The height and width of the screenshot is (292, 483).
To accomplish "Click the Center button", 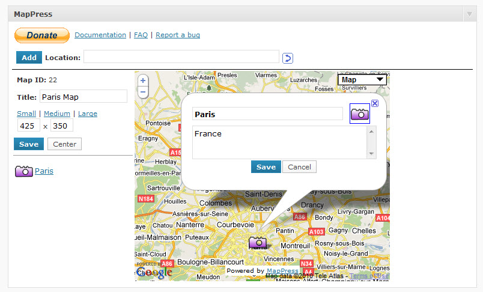I will tap(65, 144).
